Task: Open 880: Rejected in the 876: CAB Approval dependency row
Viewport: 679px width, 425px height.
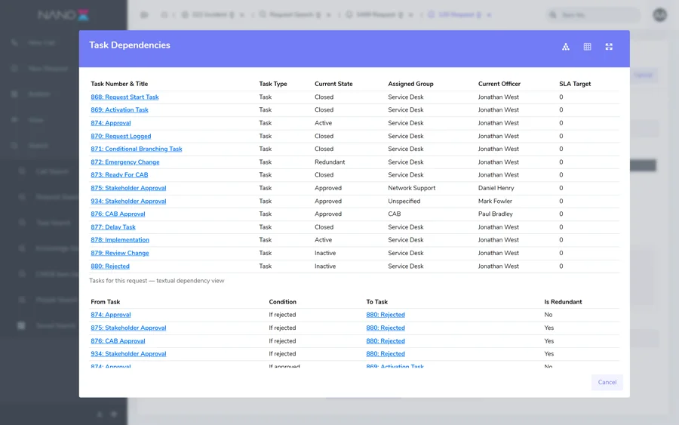Action: pyautogui.click(x=386, y=341)
